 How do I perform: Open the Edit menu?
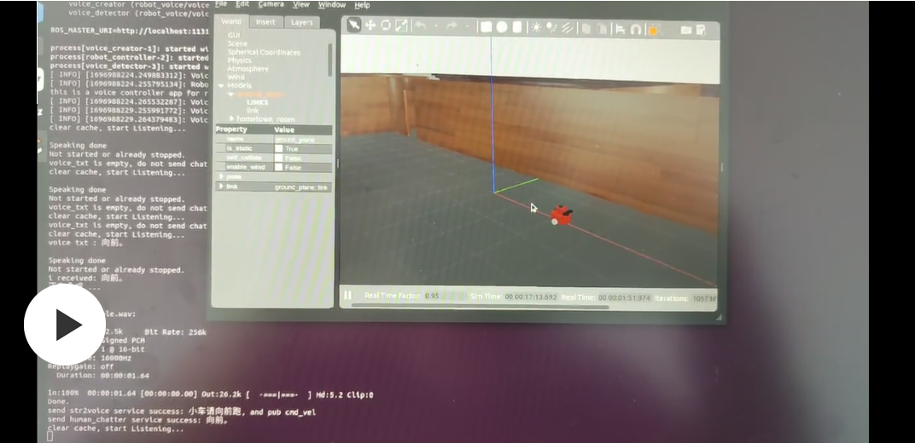tap(242, 4)
